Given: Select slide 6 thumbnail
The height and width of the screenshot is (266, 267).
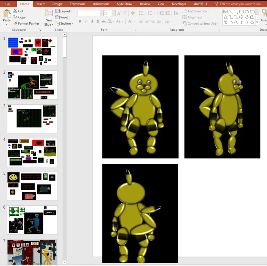Looking at the screenshot, I should (32, 220).
